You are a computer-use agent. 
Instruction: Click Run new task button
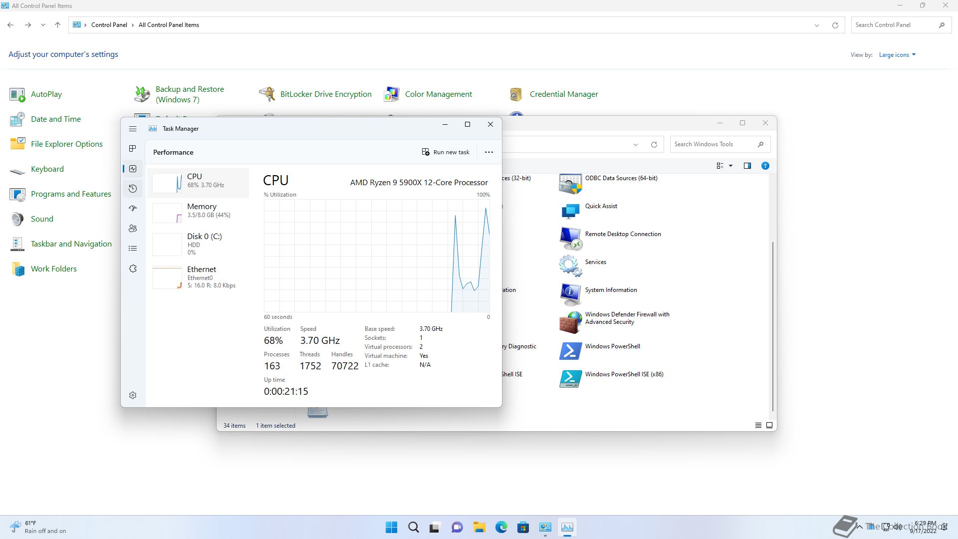[x=446, y=152]
